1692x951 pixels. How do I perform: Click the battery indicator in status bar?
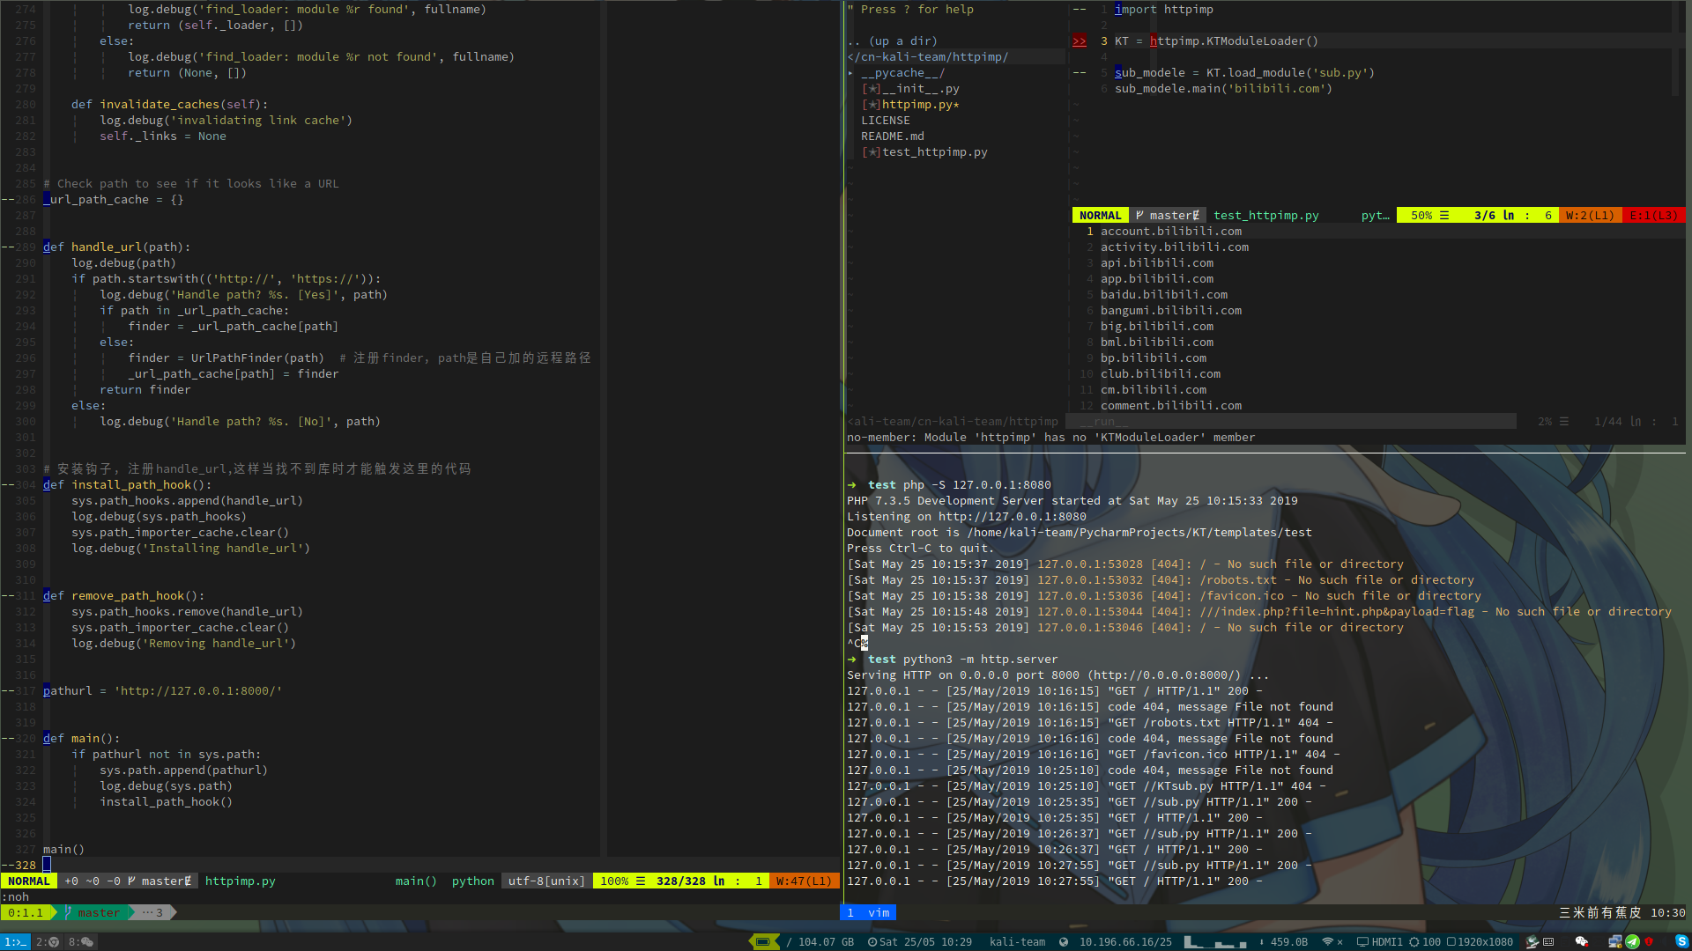point(763,941)
